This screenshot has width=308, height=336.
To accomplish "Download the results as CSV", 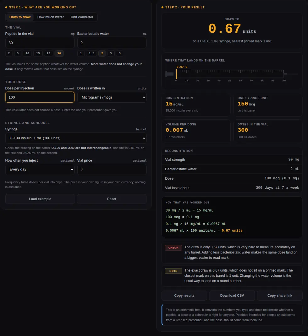I will pos(232,295).
